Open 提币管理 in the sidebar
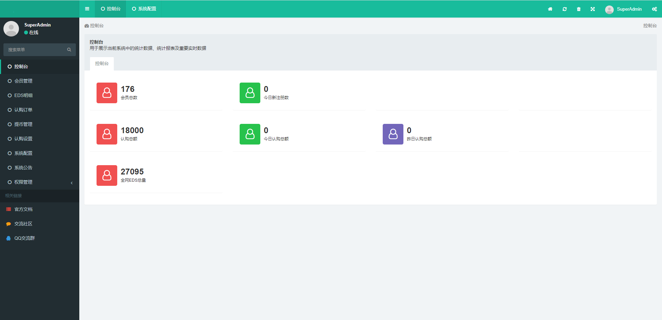The width and height of the screenshot is (662, 320). 23,124
